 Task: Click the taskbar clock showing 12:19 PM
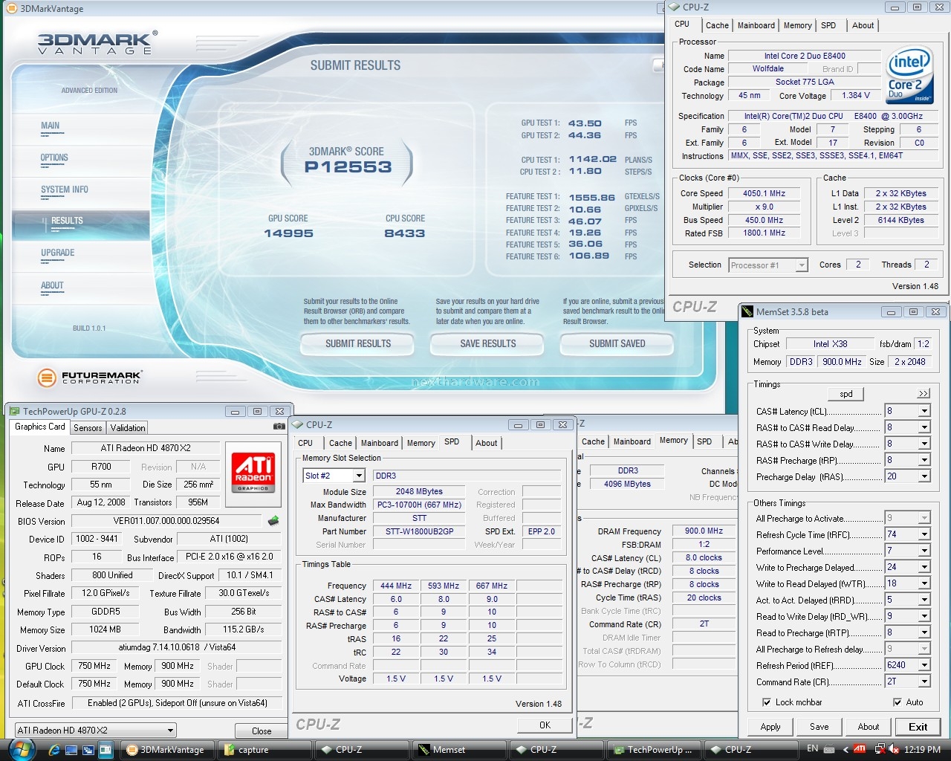(x=922, y=750)
